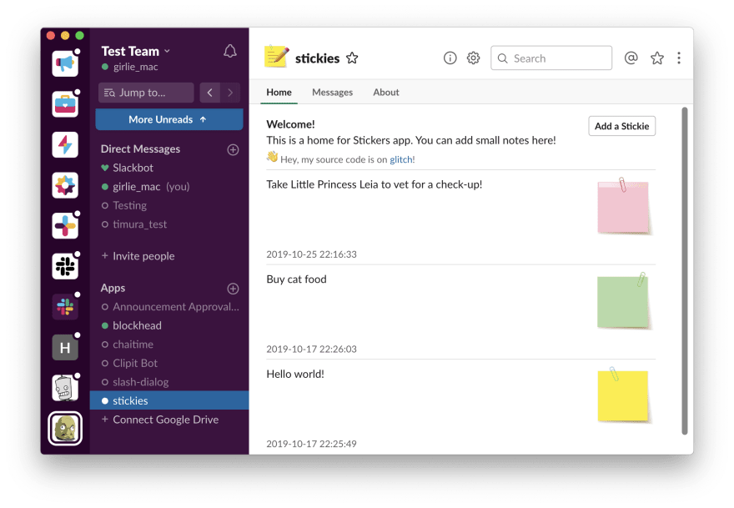Click the Direct Messages header
The image size is (734, 508).
(140, 148)
